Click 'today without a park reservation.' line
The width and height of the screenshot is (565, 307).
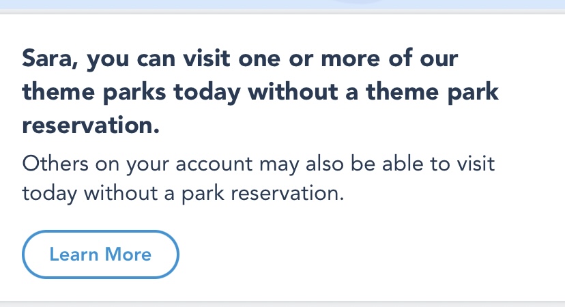click(x=182, y=193)
